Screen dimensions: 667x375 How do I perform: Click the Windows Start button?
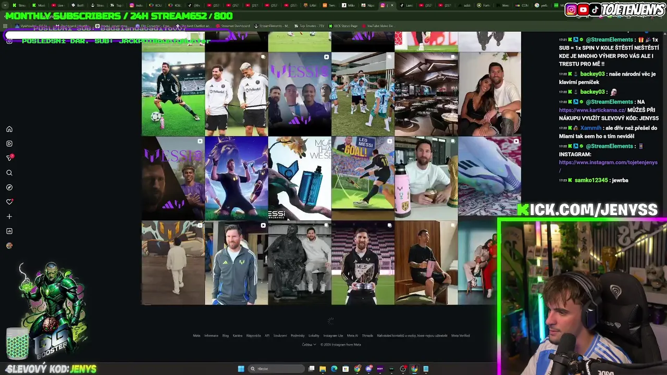tap(241, 369)
